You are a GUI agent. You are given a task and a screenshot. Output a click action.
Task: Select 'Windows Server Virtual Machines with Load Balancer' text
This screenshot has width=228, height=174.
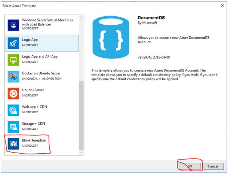(x=47, y=22)
